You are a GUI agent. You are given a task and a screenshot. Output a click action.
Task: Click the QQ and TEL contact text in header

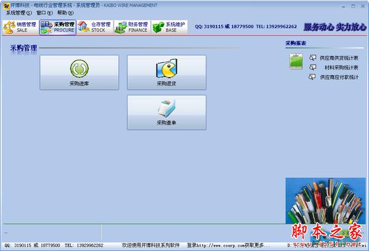(x=246, y=26)
